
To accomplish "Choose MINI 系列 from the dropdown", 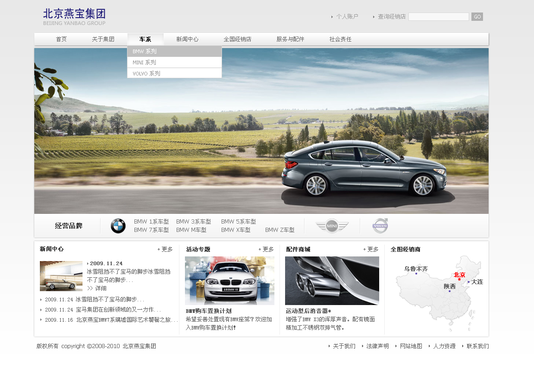I will pyautogui.click(x=174, y=62).
